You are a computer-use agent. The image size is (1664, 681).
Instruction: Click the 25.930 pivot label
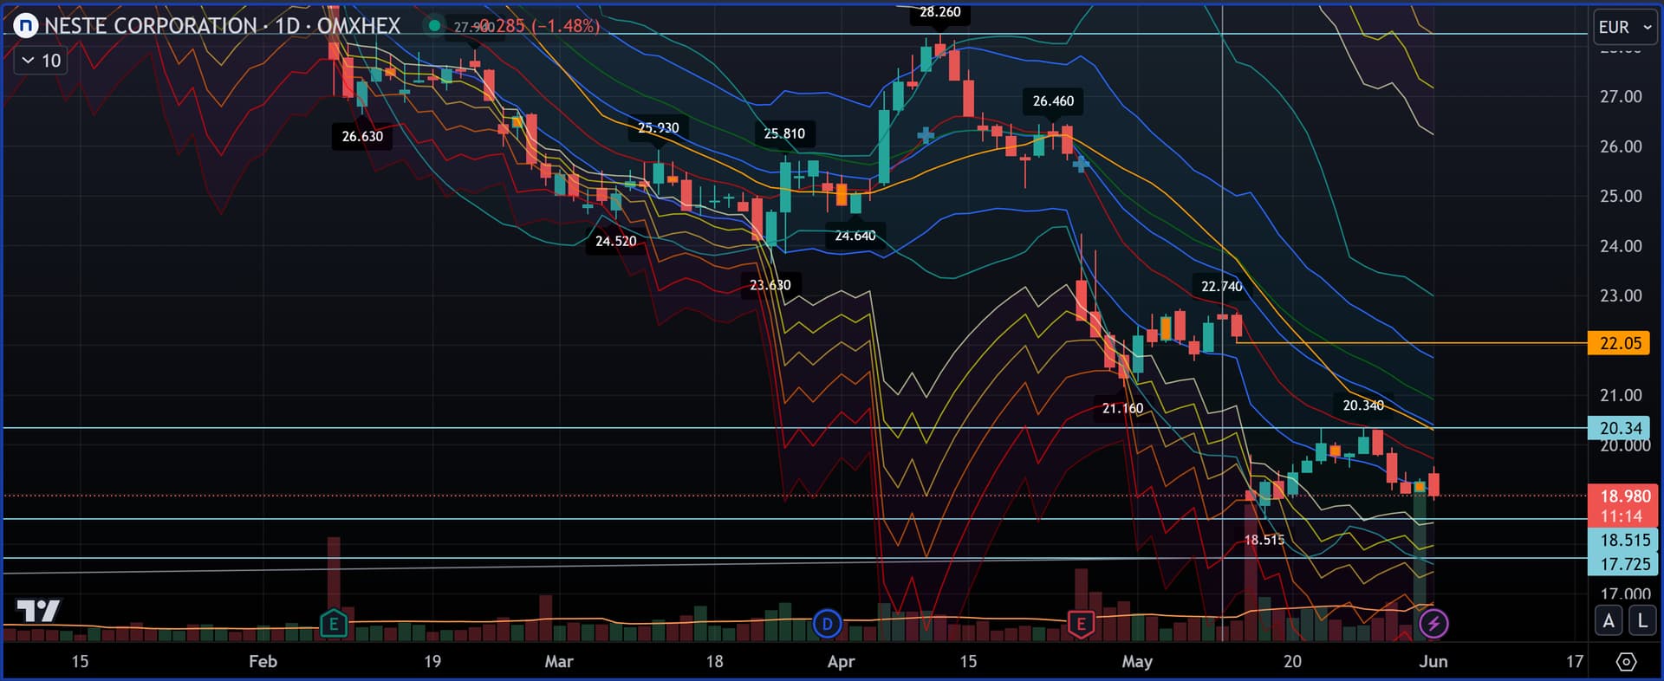pyautogui.click(x=659, y=127)
